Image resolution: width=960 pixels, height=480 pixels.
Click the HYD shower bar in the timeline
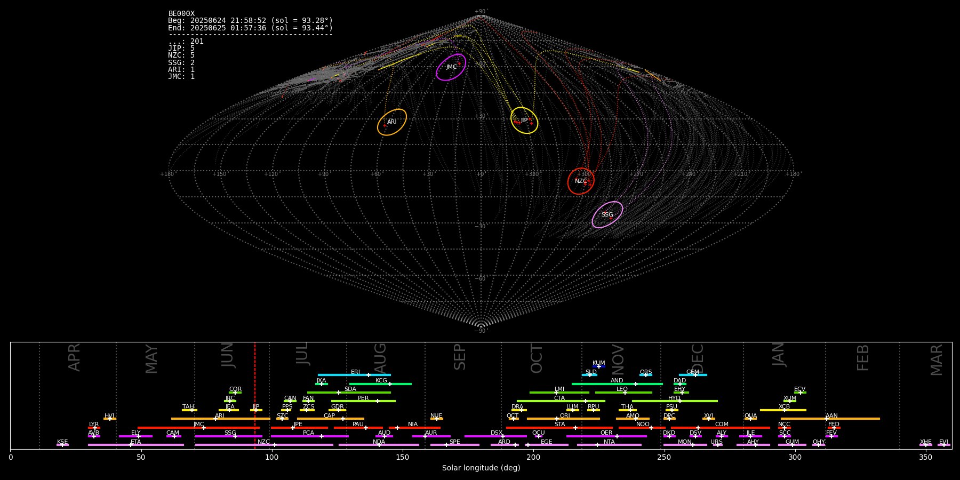point(675,401)
